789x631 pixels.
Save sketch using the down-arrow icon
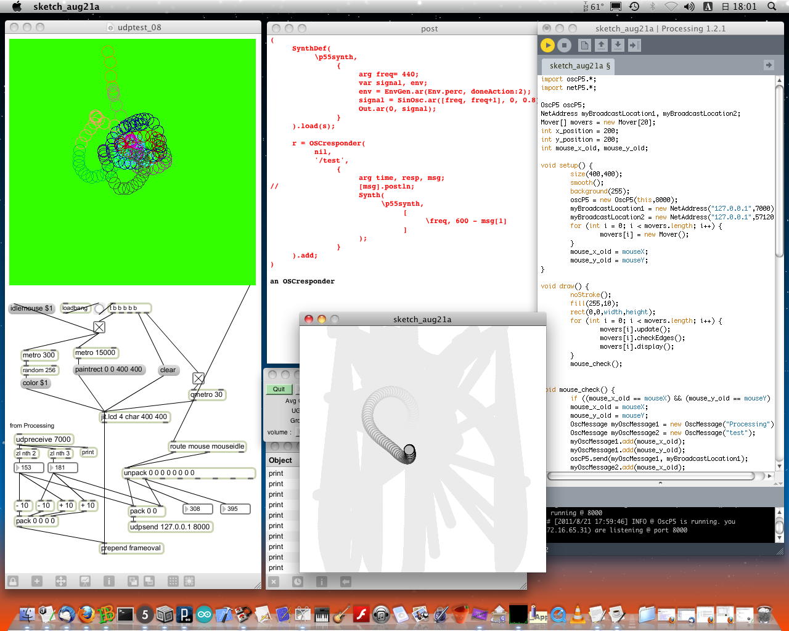coord(618,45)
